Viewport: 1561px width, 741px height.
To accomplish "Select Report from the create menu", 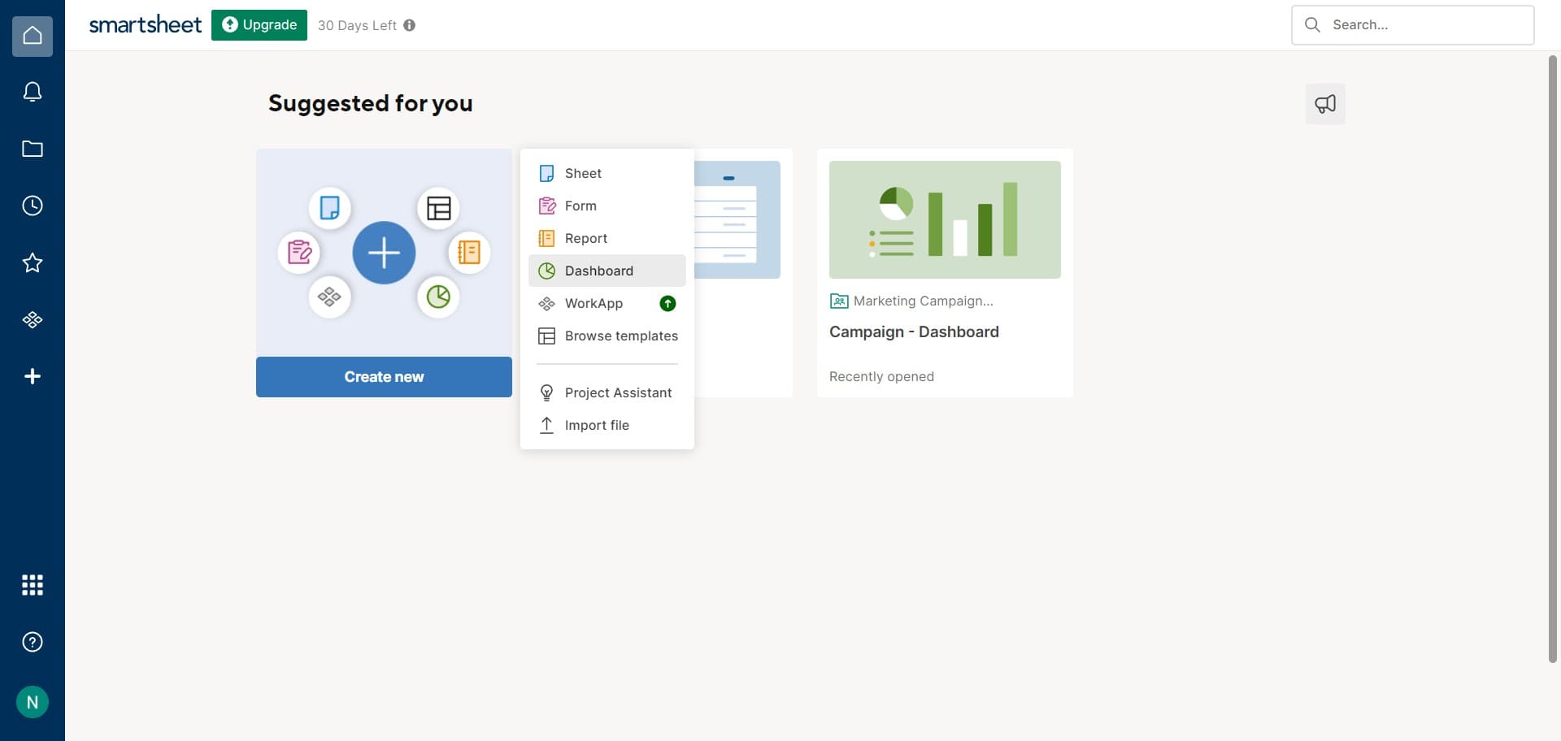I will click(585, 238).
